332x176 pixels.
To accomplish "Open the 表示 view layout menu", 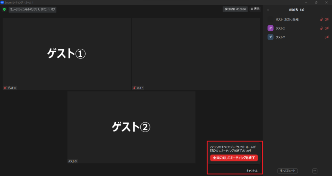I will [x=255, y=9].
